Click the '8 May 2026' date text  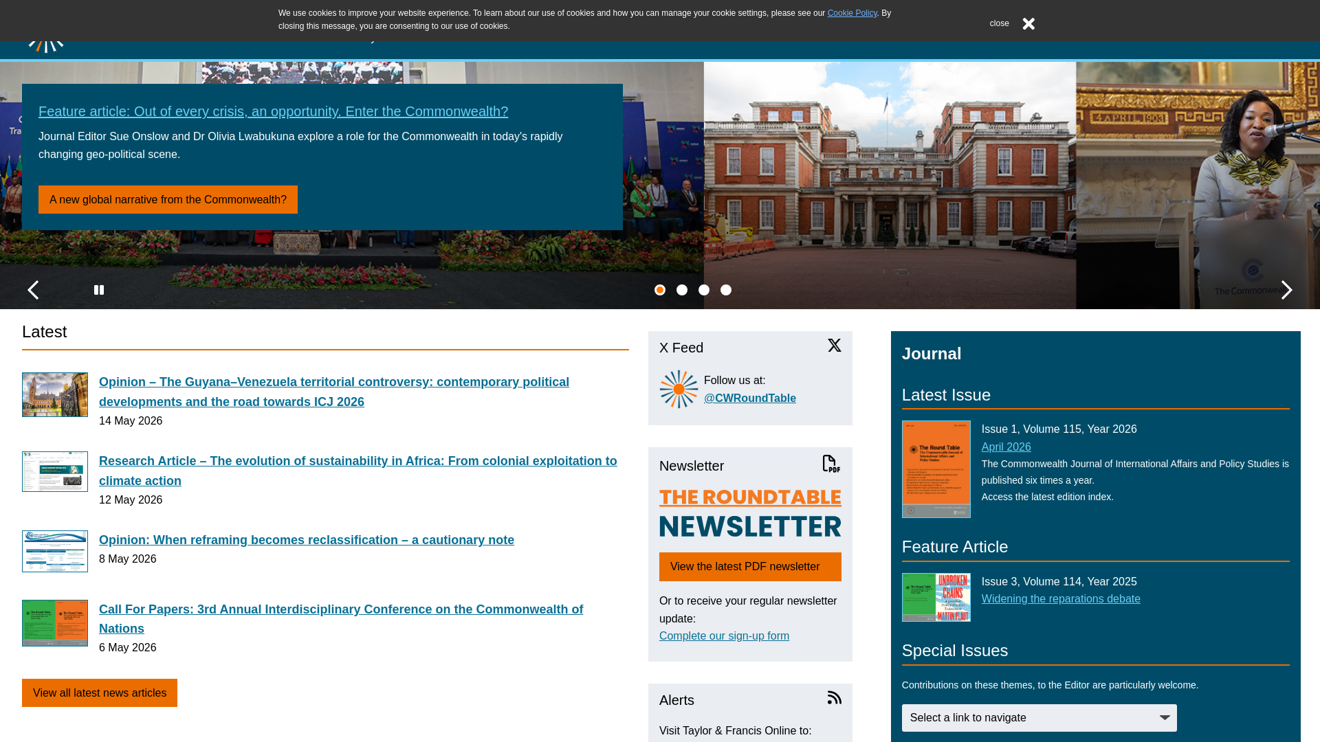tap(128, 559)
